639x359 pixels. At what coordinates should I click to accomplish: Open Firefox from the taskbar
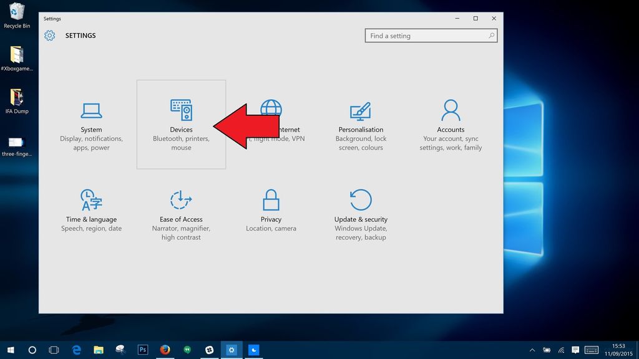pyautogui.click(x=165, y=350)
